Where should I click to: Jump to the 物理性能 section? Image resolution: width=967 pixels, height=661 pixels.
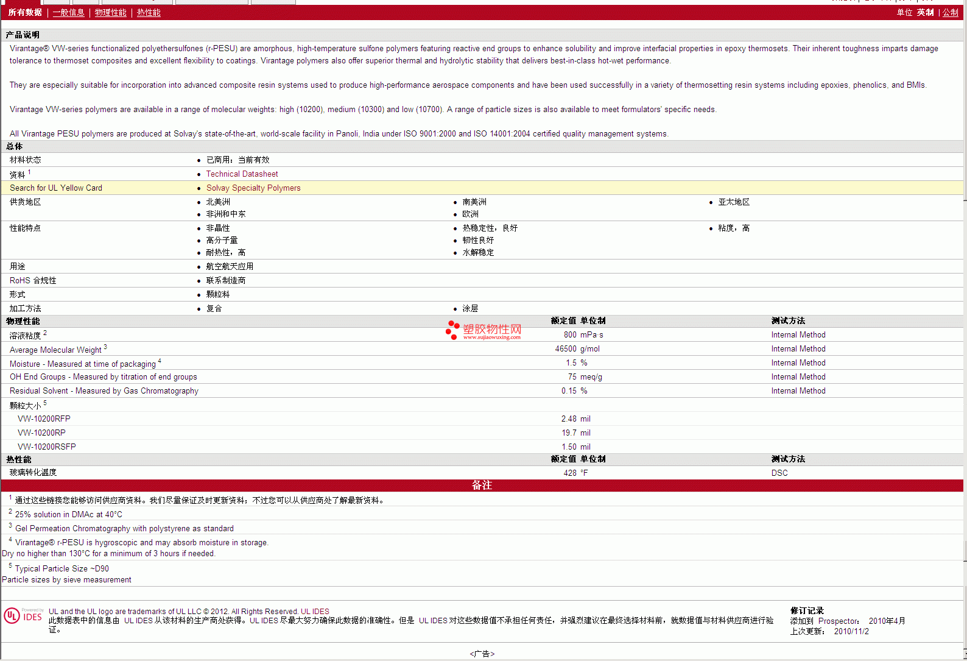[x=110, y=12]
